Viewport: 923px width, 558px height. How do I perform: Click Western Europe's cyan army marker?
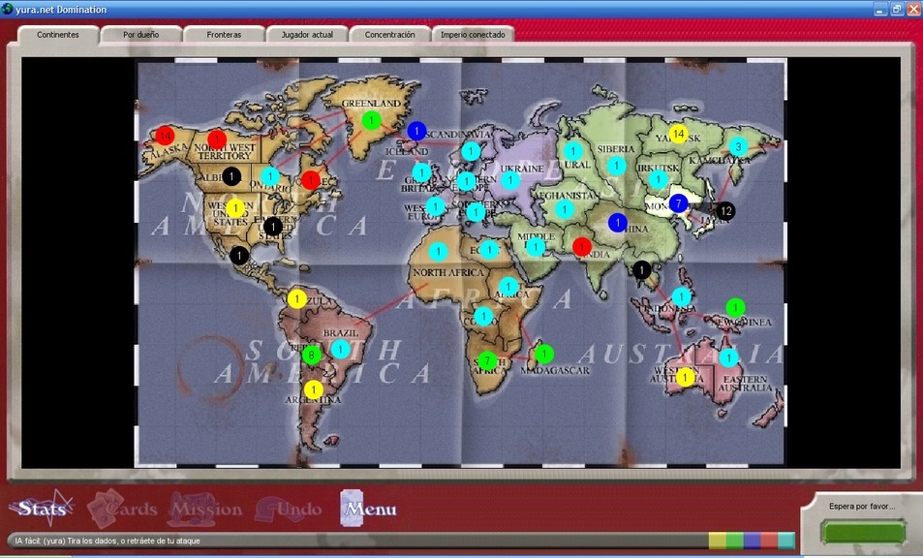point(435,206)
